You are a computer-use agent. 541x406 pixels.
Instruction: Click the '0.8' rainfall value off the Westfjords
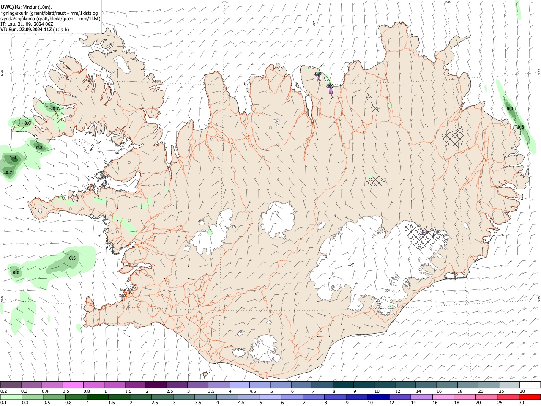39,148
